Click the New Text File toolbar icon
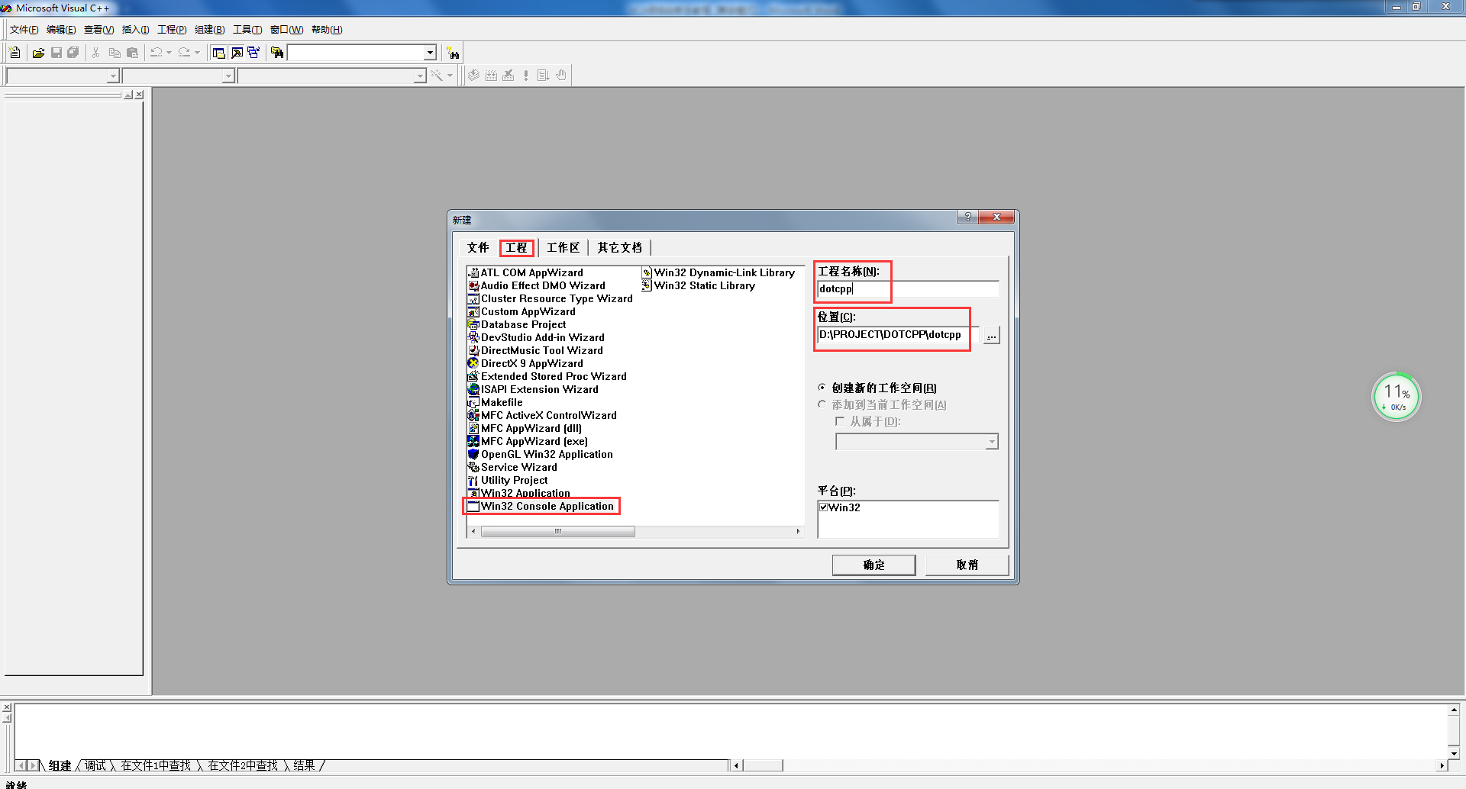1466x789 pixels. click(x=15, y=53)
